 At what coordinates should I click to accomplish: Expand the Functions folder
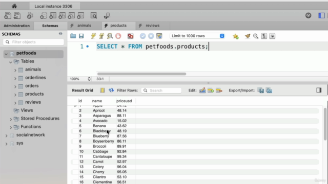[x=11, y=127]
